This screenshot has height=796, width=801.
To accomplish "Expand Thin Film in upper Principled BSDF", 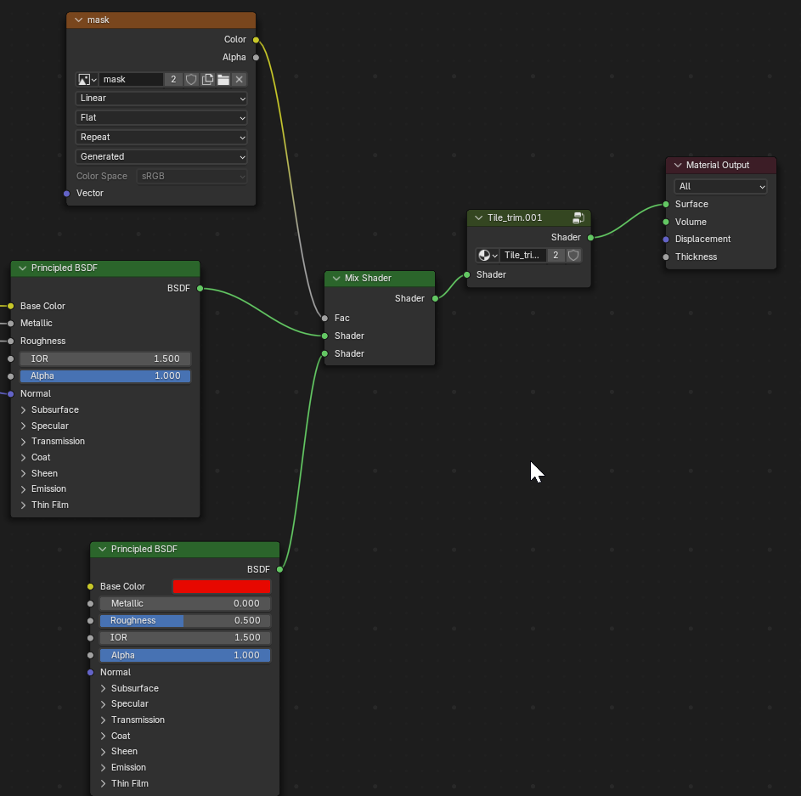I will (x=24, y=505).
